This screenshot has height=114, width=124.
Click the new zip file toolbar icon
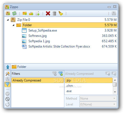pyautogui.click(x=8, y=13)
